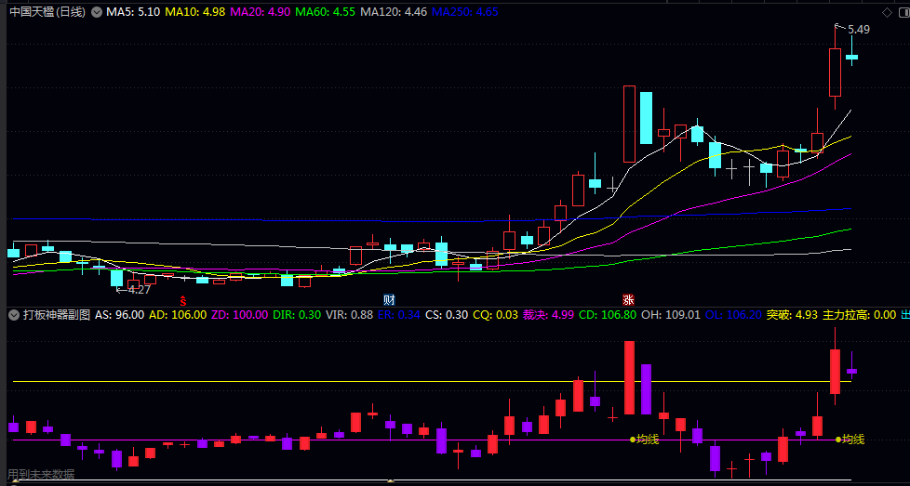Select the MA10: 4.98 label
This screenshot has width=910, height=486.
point(195,12)
